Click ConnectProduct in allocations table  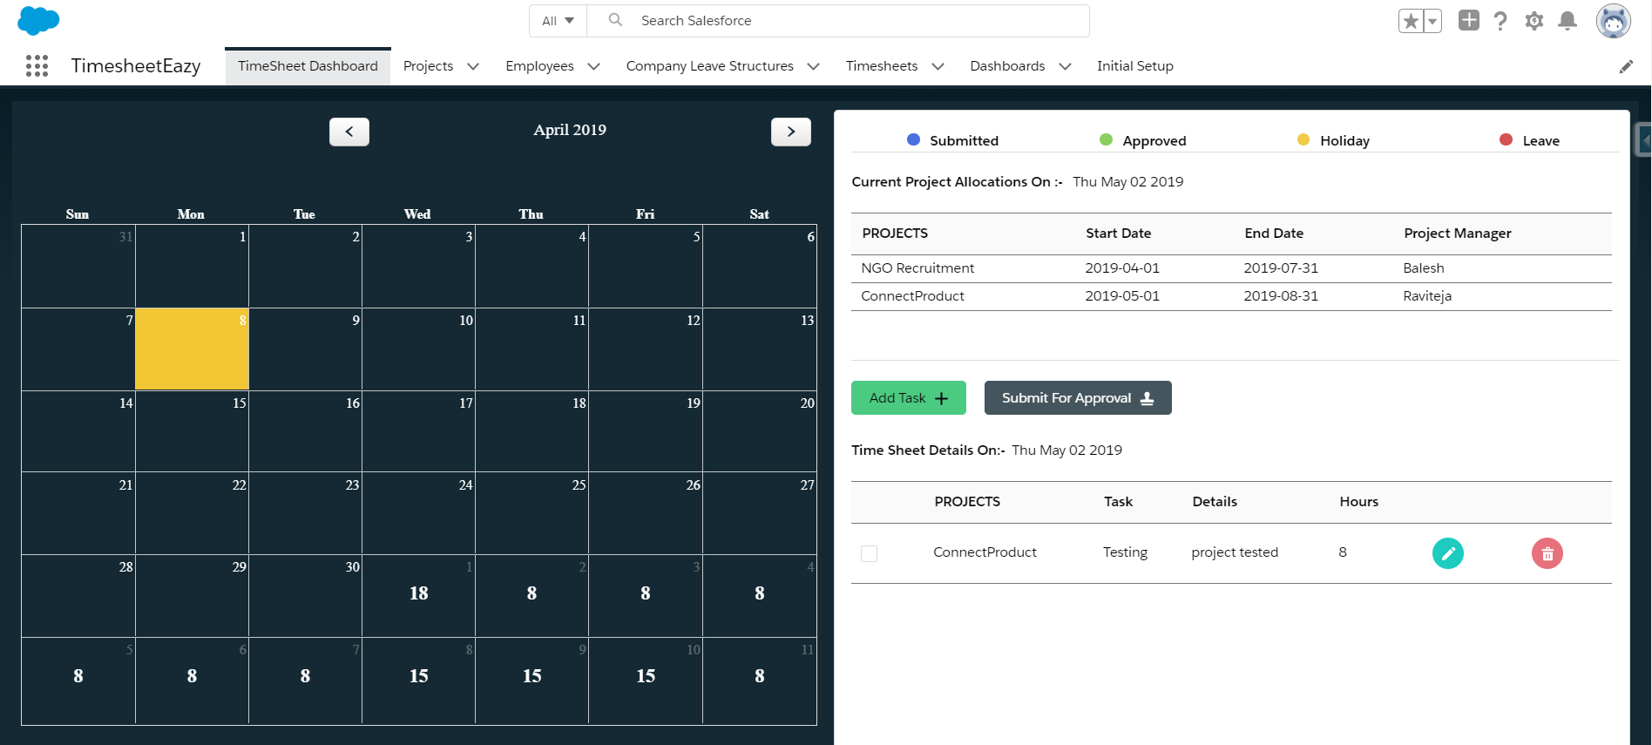coord(912,296)
